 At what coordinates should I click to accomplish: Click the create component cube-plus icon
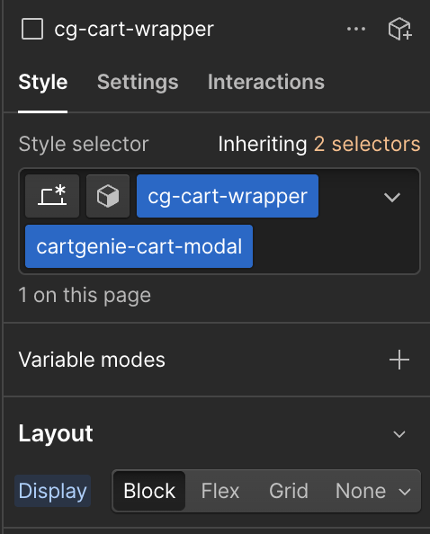point(400,29)
